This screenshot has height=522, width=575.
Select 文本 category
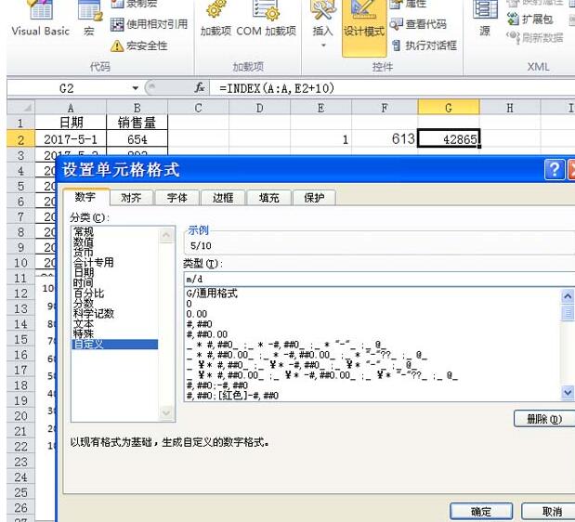tap(84, 323)
